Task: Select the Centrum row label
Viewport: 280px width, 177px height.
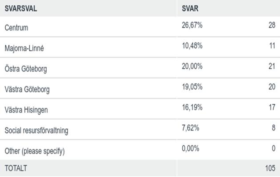Action: tap(16, 28)
